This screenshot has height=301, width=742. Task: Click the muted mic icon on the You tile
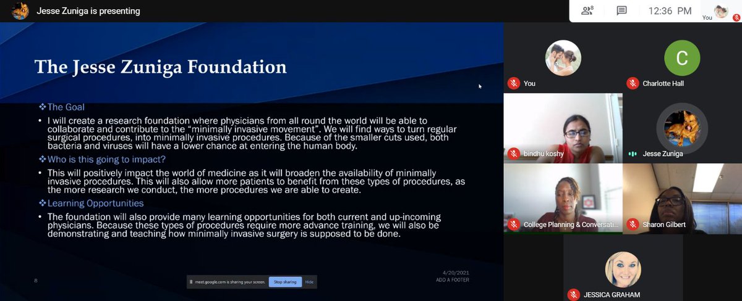tap(513, 83)
